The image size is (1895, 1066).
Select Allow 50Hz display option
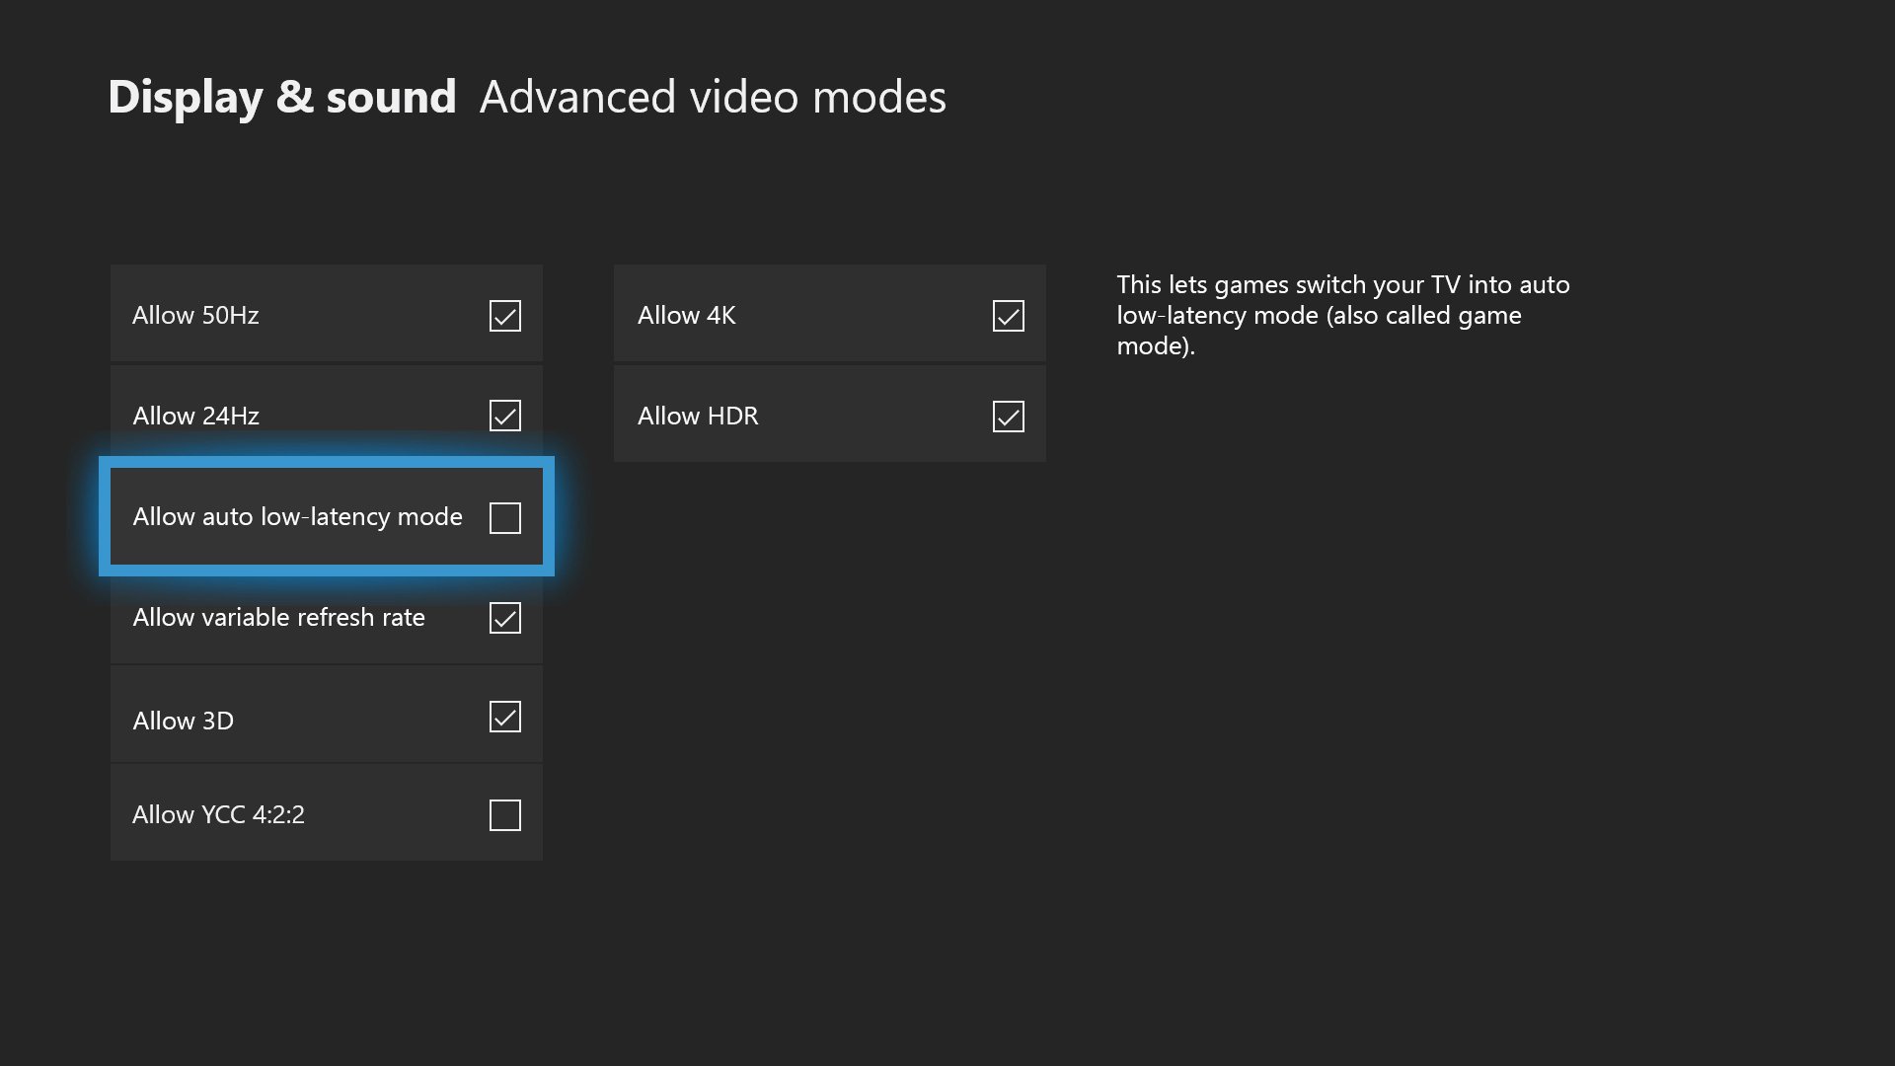click(326, 312)
